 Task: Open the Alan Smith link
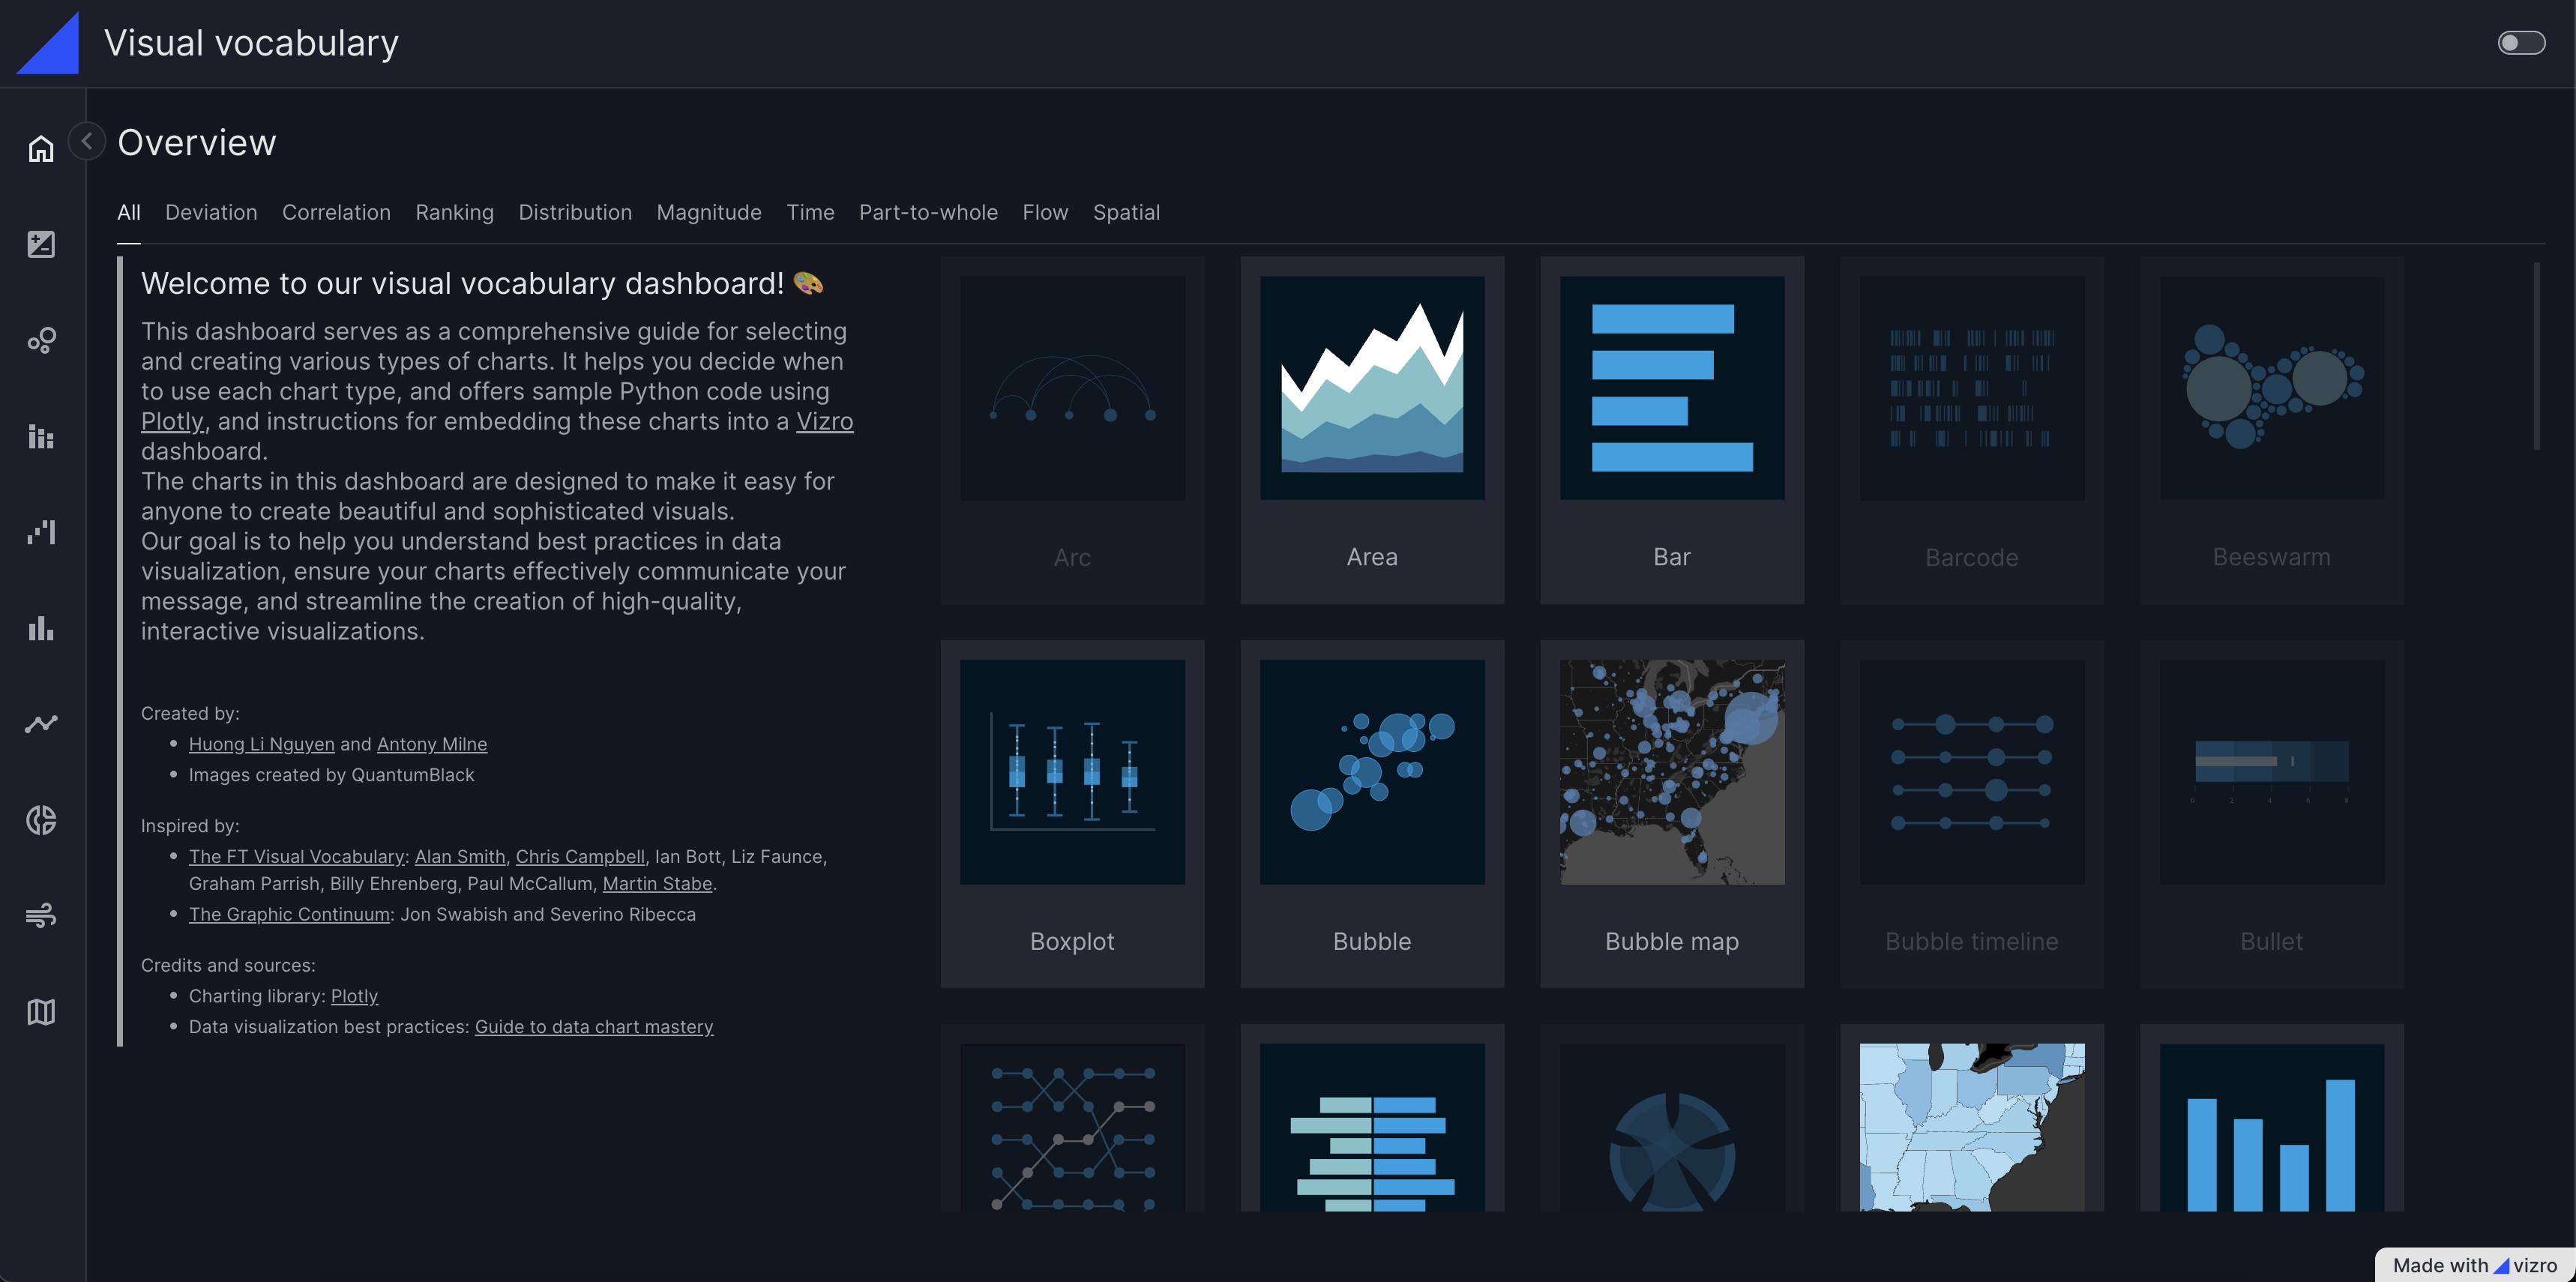click(x=460, y=857)
